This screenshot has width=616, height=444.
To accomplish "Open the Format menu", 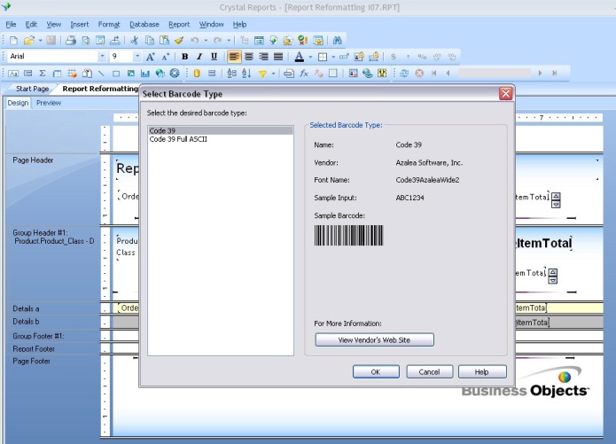I will coord(109,24).
